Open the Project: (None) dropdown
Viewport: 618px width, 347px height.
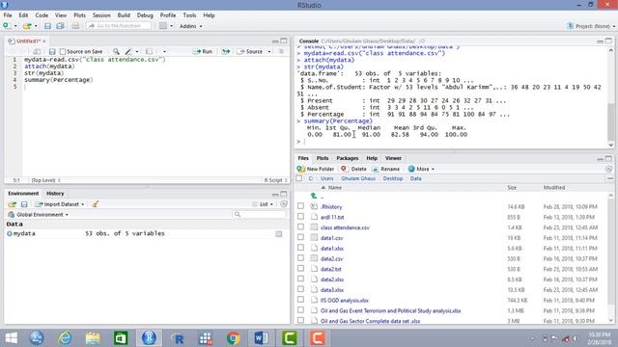tap(590, 26)
